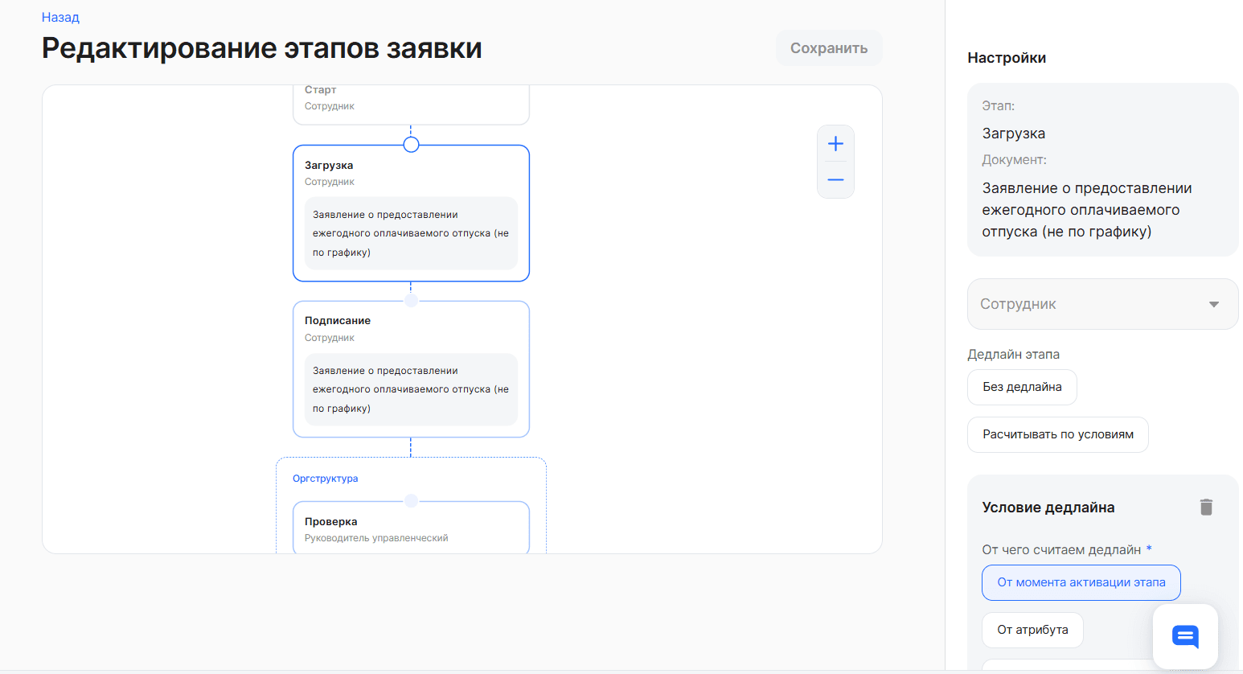This screenshot has height=674, width=1243.
Task: Click Руководитель управленческий role text
Action: pos(376,538)
